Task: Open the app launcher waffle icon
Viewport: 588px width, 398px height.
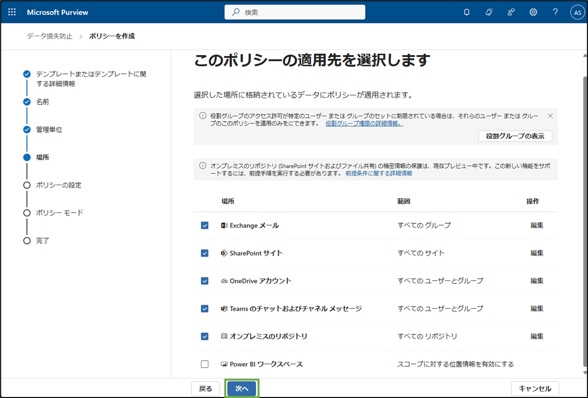Action: 12,12
